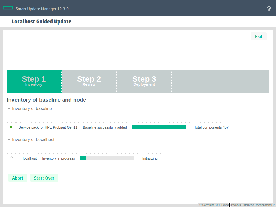Open the help question mark icon
Screen dimensions: 276x207
269,9
